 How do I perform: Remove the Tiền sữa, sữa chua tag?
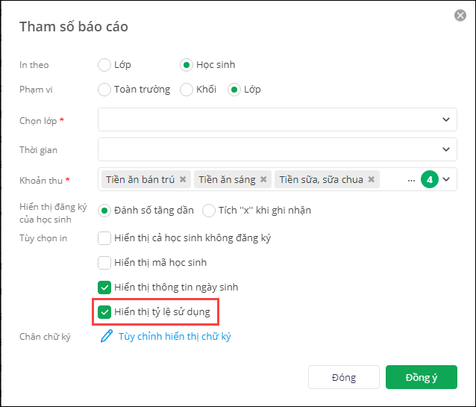372,180
